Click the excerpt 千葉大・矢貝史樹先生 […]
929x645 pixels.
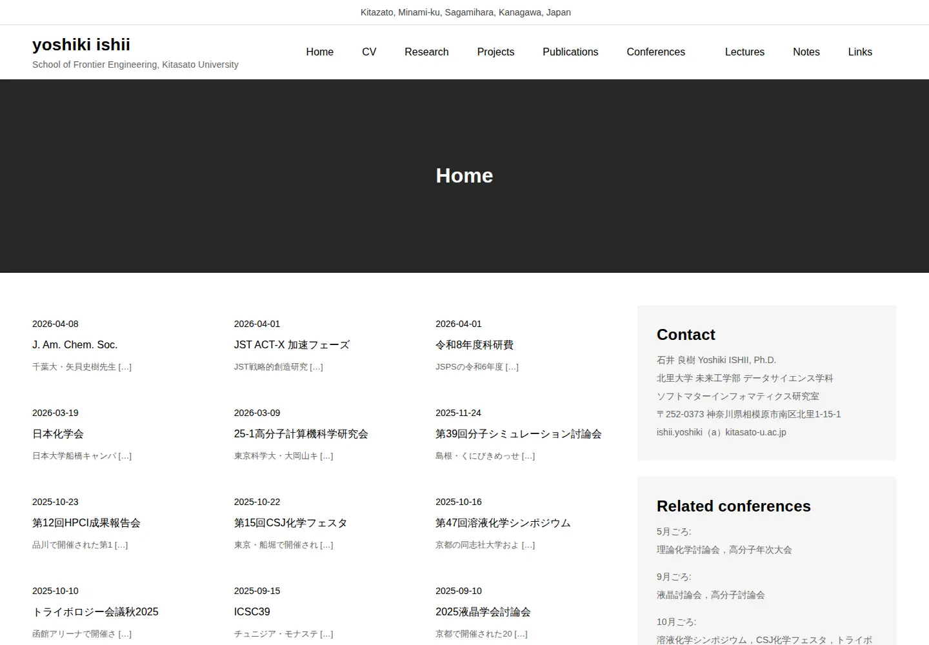point(82,367)
